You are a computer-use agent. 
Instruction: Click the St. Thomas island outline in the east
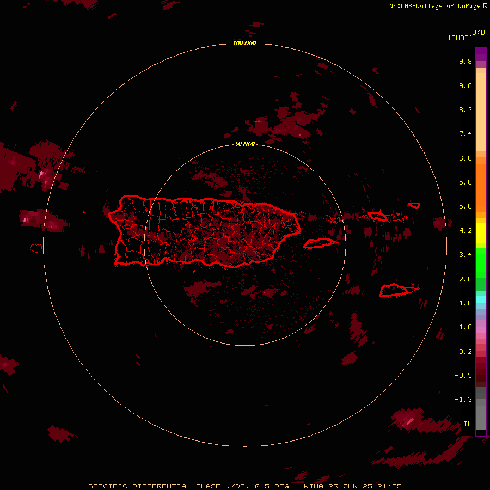[x=377, y=216]
